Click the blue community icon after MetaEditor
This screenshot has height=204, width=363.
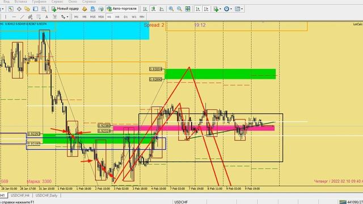pos(92,9)
